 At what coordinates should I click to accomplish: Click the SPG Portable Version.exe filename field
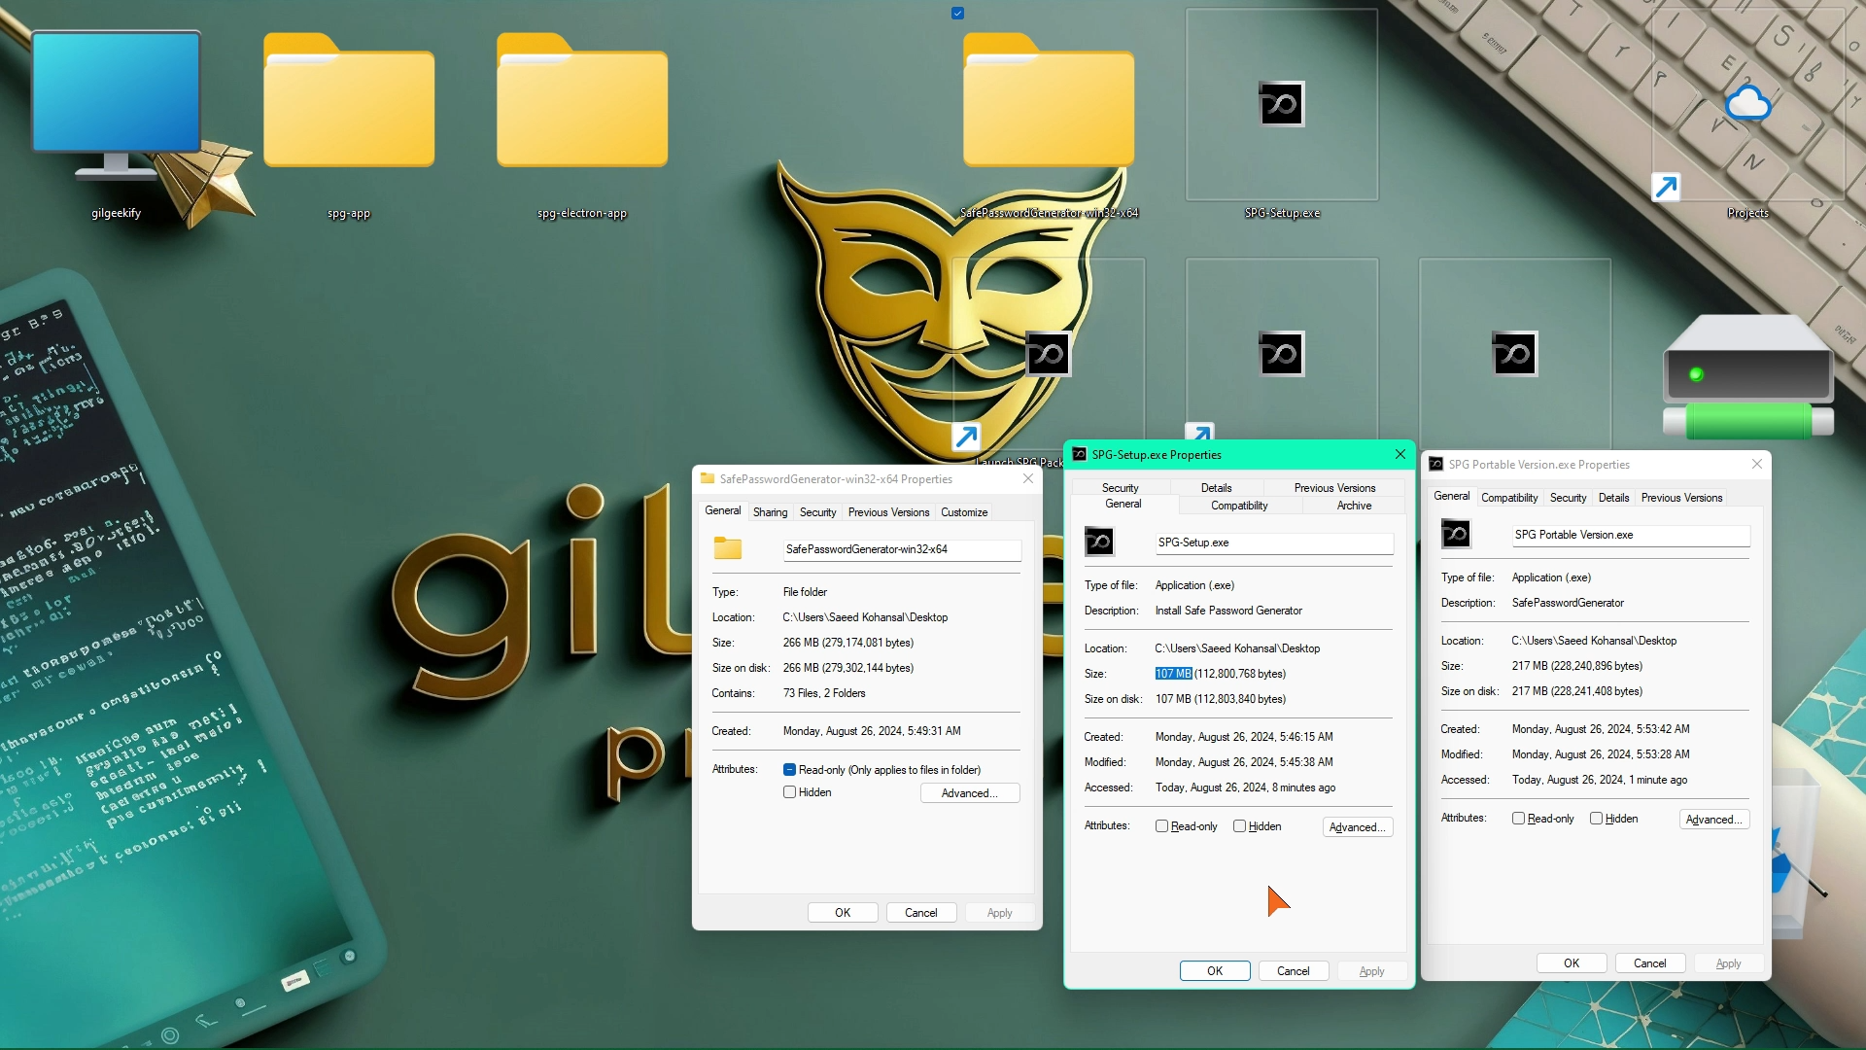[x=1630, y=535]
